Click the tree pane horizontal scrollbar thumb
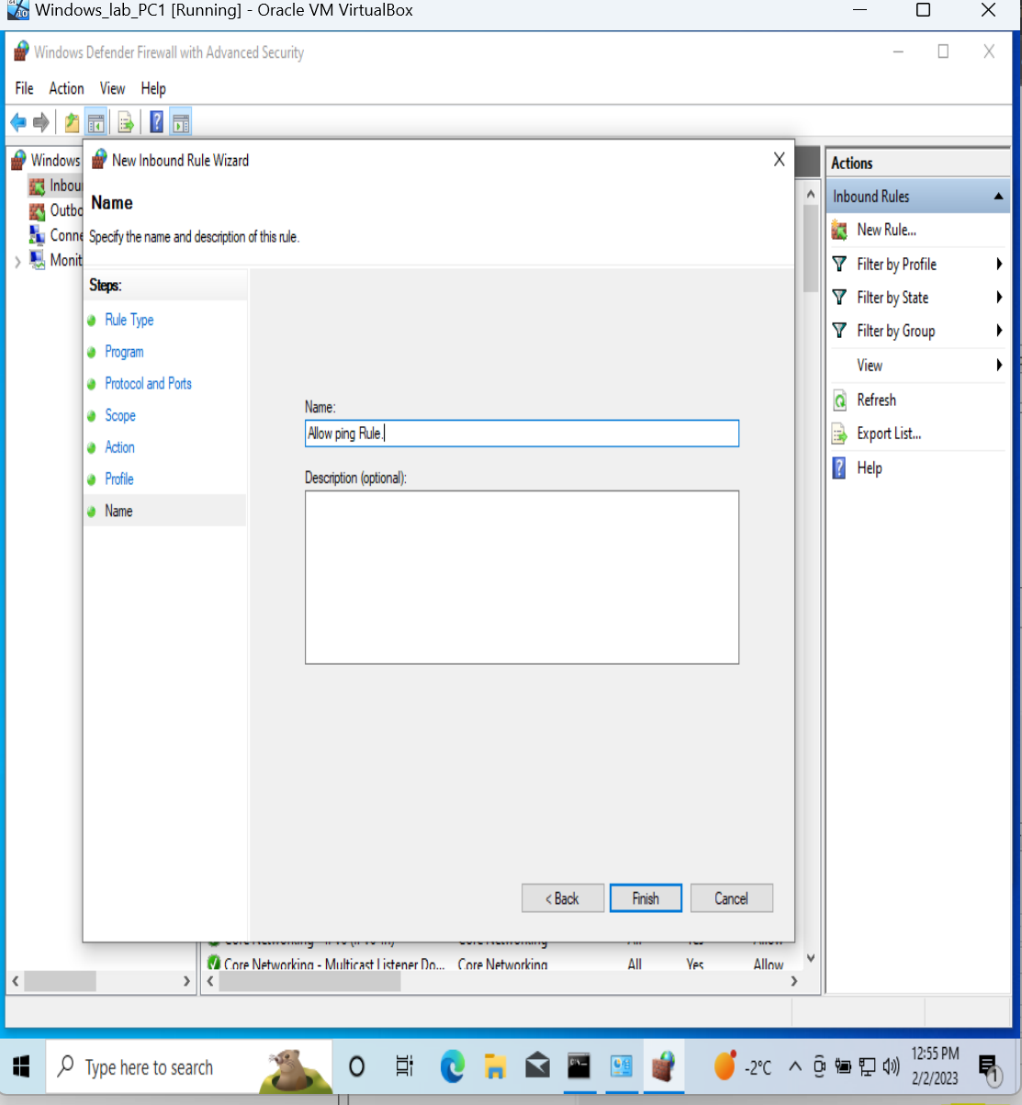 pos(60,981)
